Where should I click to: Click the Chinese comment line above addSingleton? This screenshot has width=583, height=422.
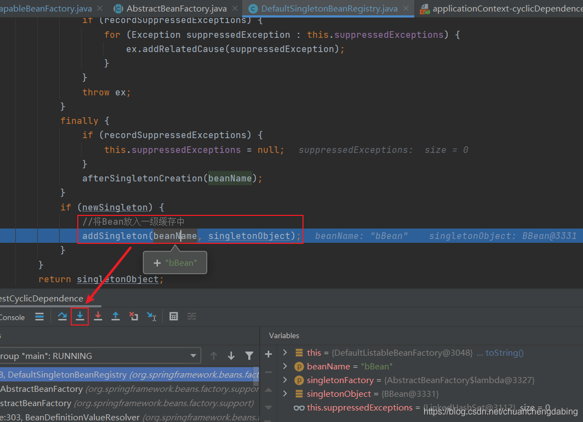(x=133, y=222)
